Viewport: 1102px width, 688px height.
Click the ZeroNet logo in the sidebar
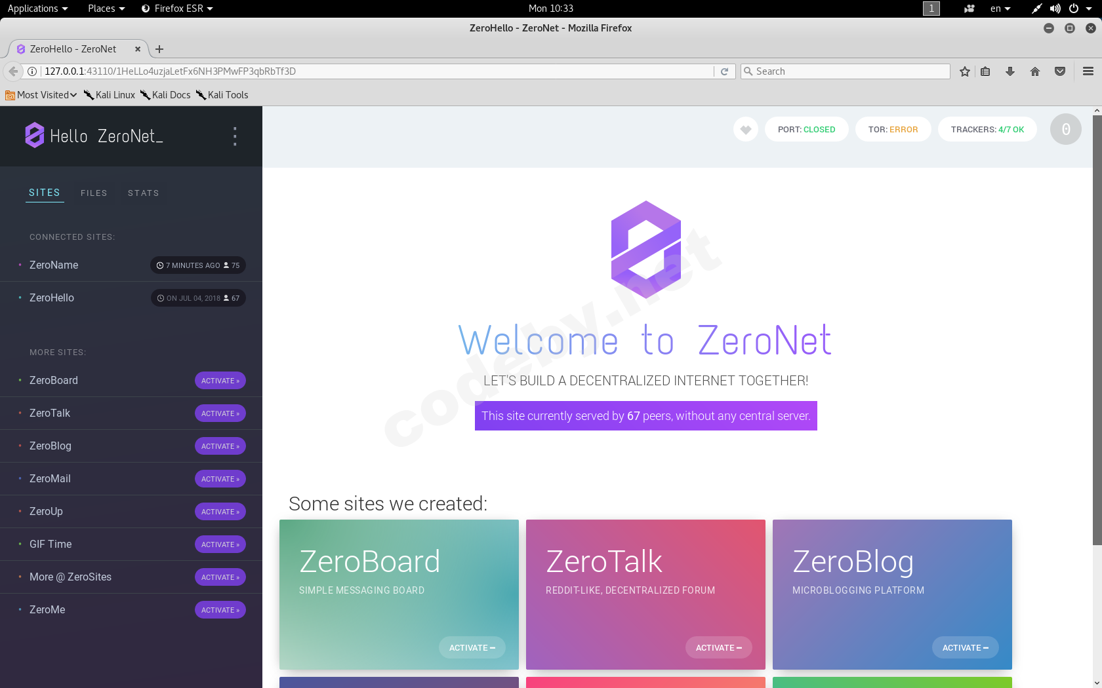click(34, 135)
